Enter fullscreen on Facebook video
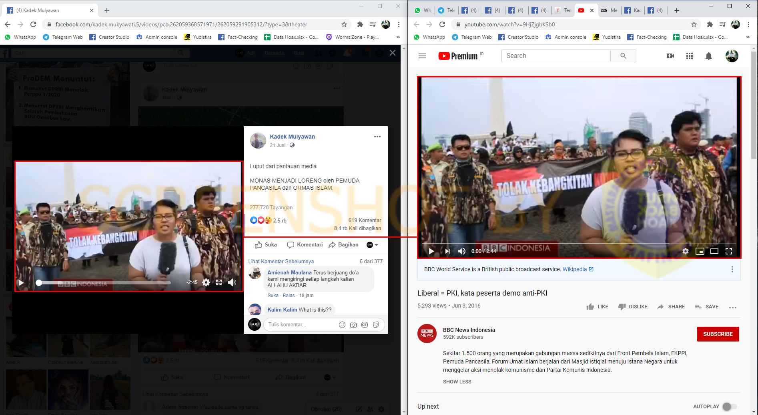Screen dimensions: 758x415 [219, 282]
